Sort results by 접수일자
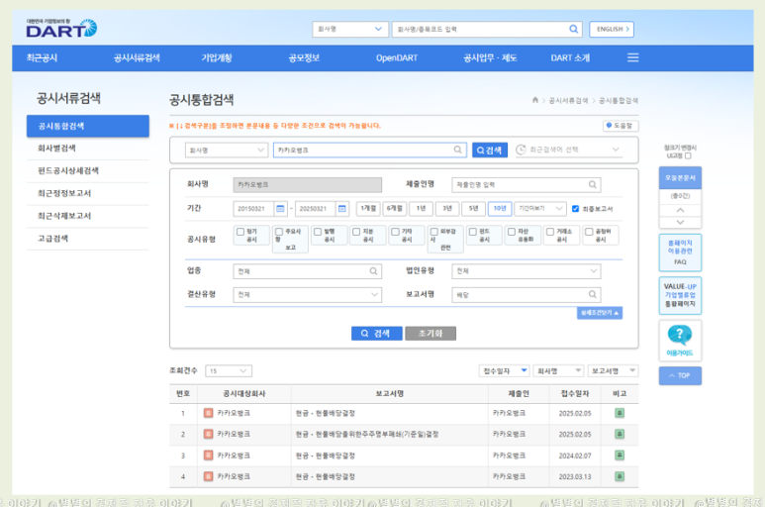 [x=505, y=371]
